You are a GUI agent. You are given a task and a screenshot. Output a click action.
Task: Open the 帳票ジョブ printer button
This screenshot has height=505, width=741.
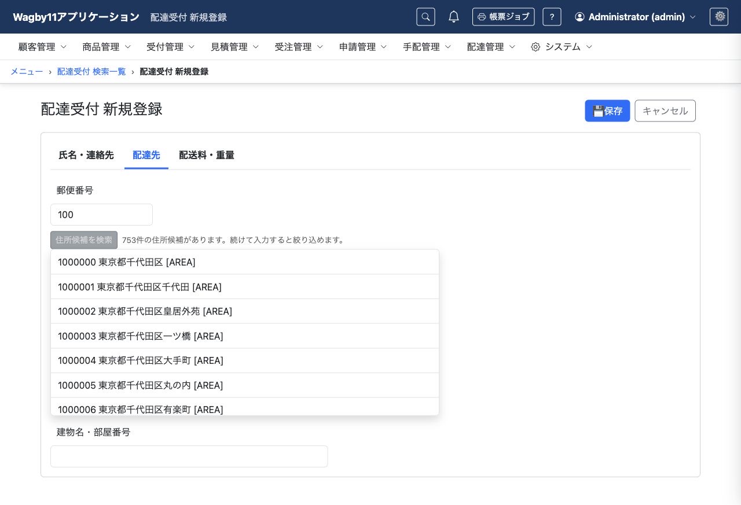click(503, 17)
